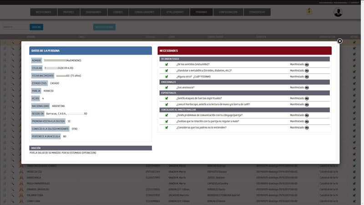Click magnifier icon on Lenny Luna row
Screen dimensions: 364x205
click(x=13, y=201)
